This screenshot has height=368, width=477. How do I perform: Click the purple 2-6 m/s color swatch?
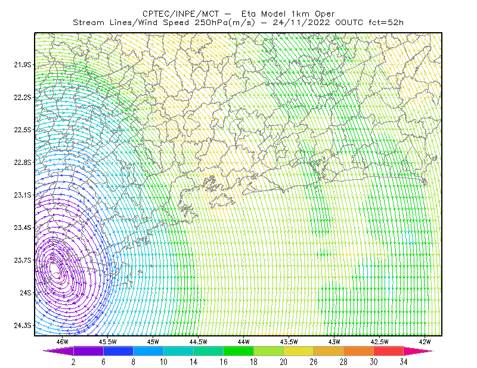tap(88, 351)
